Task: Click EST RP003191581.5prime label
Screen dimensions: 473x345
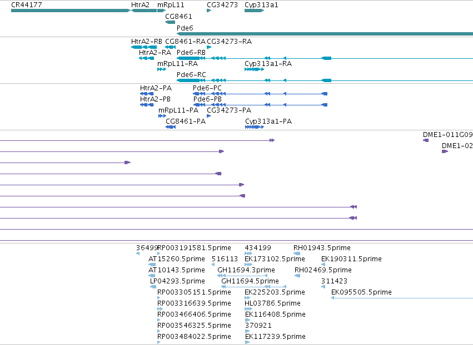Action: click(x=195, y=248)
